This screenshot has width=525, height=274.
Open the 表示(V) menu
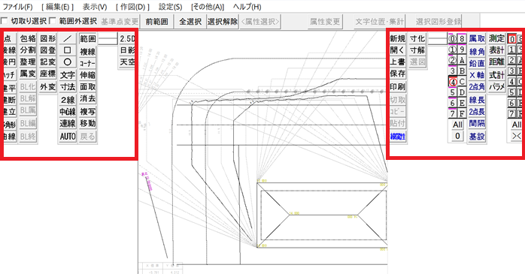tap(95, 7)
